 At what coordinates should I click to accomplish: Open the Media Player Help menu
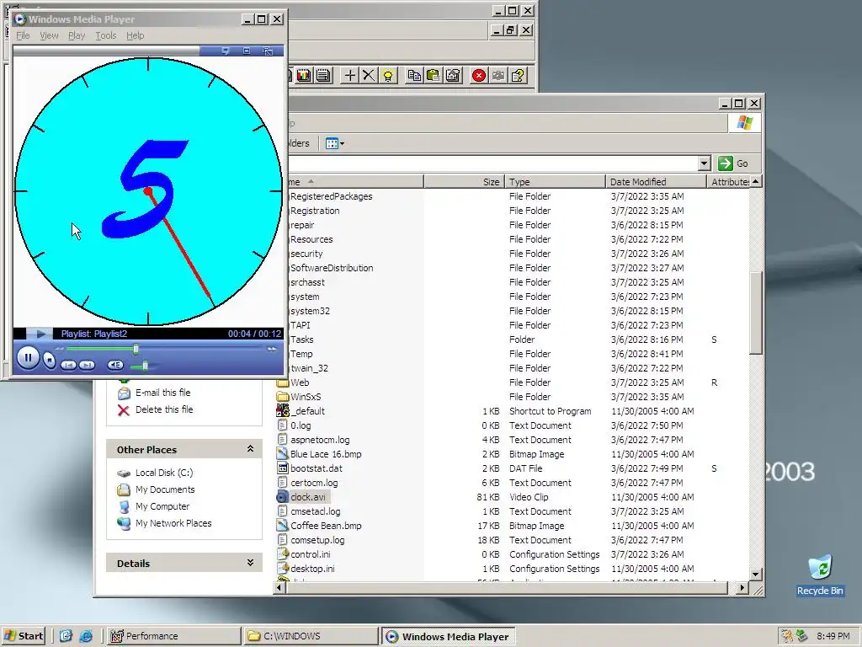pos(136,35)
